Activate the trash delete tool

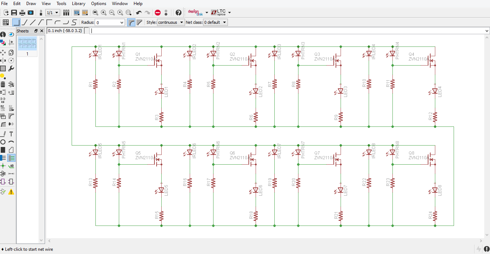pyautogui.click(x=3, y=85)
